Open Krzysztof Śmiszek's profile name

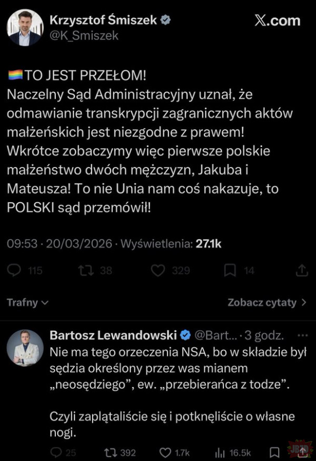tap(104, 21)
